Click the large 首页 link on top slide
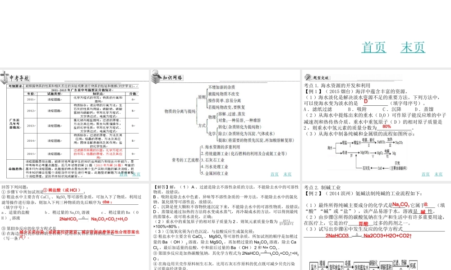 [x=373, y=47]
